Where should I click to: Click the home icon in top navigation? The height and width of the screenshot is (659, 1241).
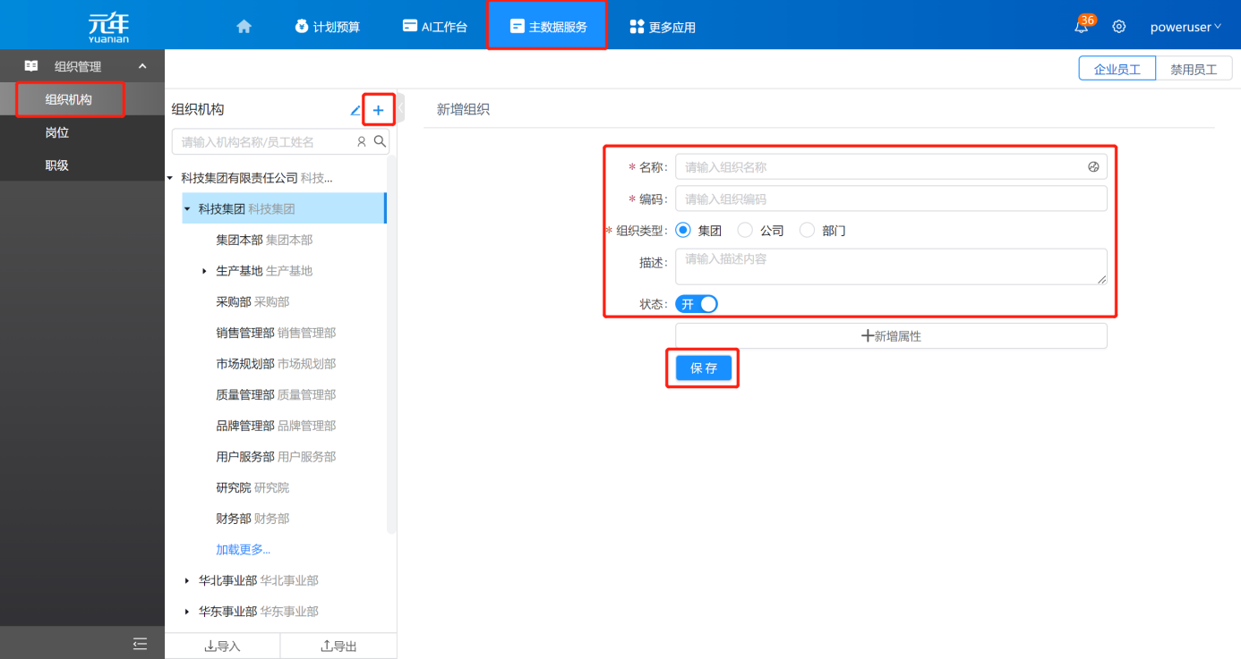[x=244, y=27]
